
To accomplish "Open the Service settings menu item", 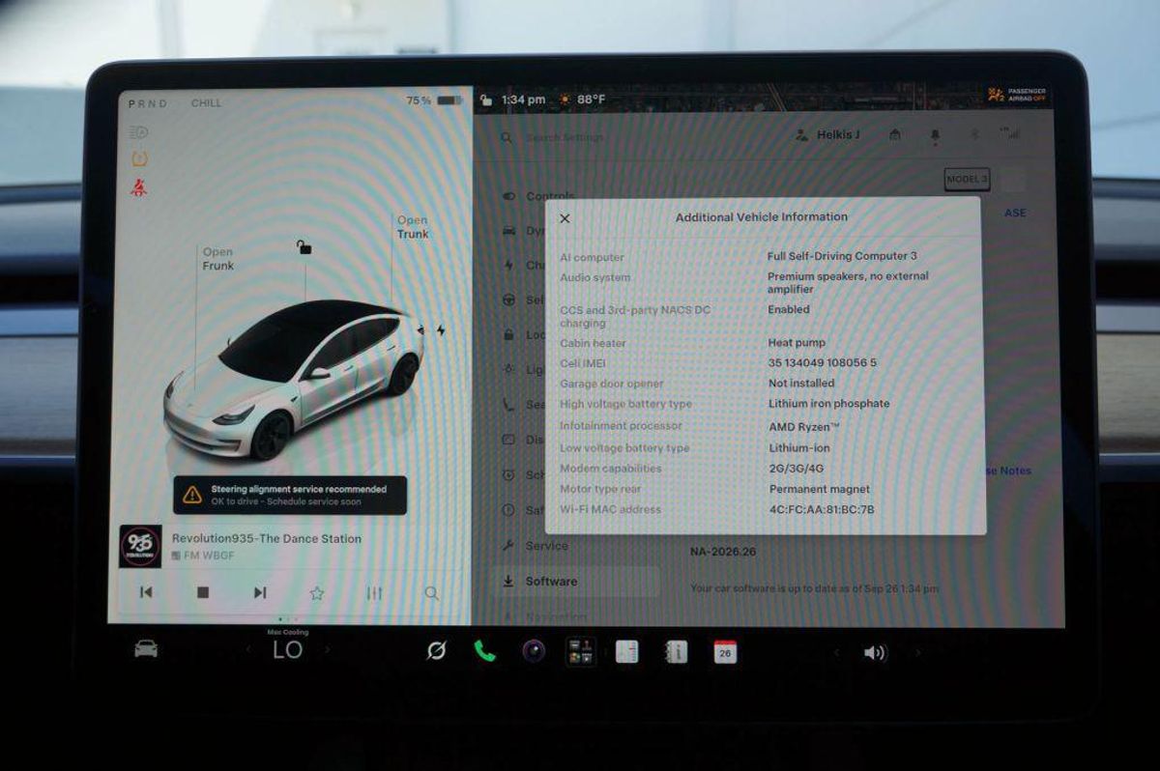I will [535, 546].
